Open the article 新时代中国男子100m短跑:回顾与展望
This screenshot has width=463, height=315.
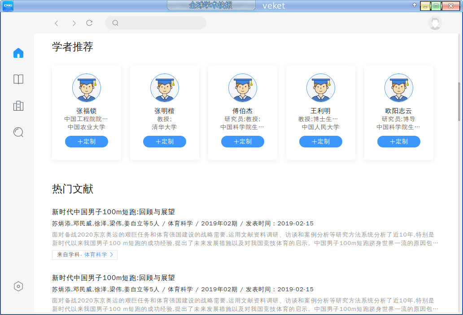coord(114,212)
